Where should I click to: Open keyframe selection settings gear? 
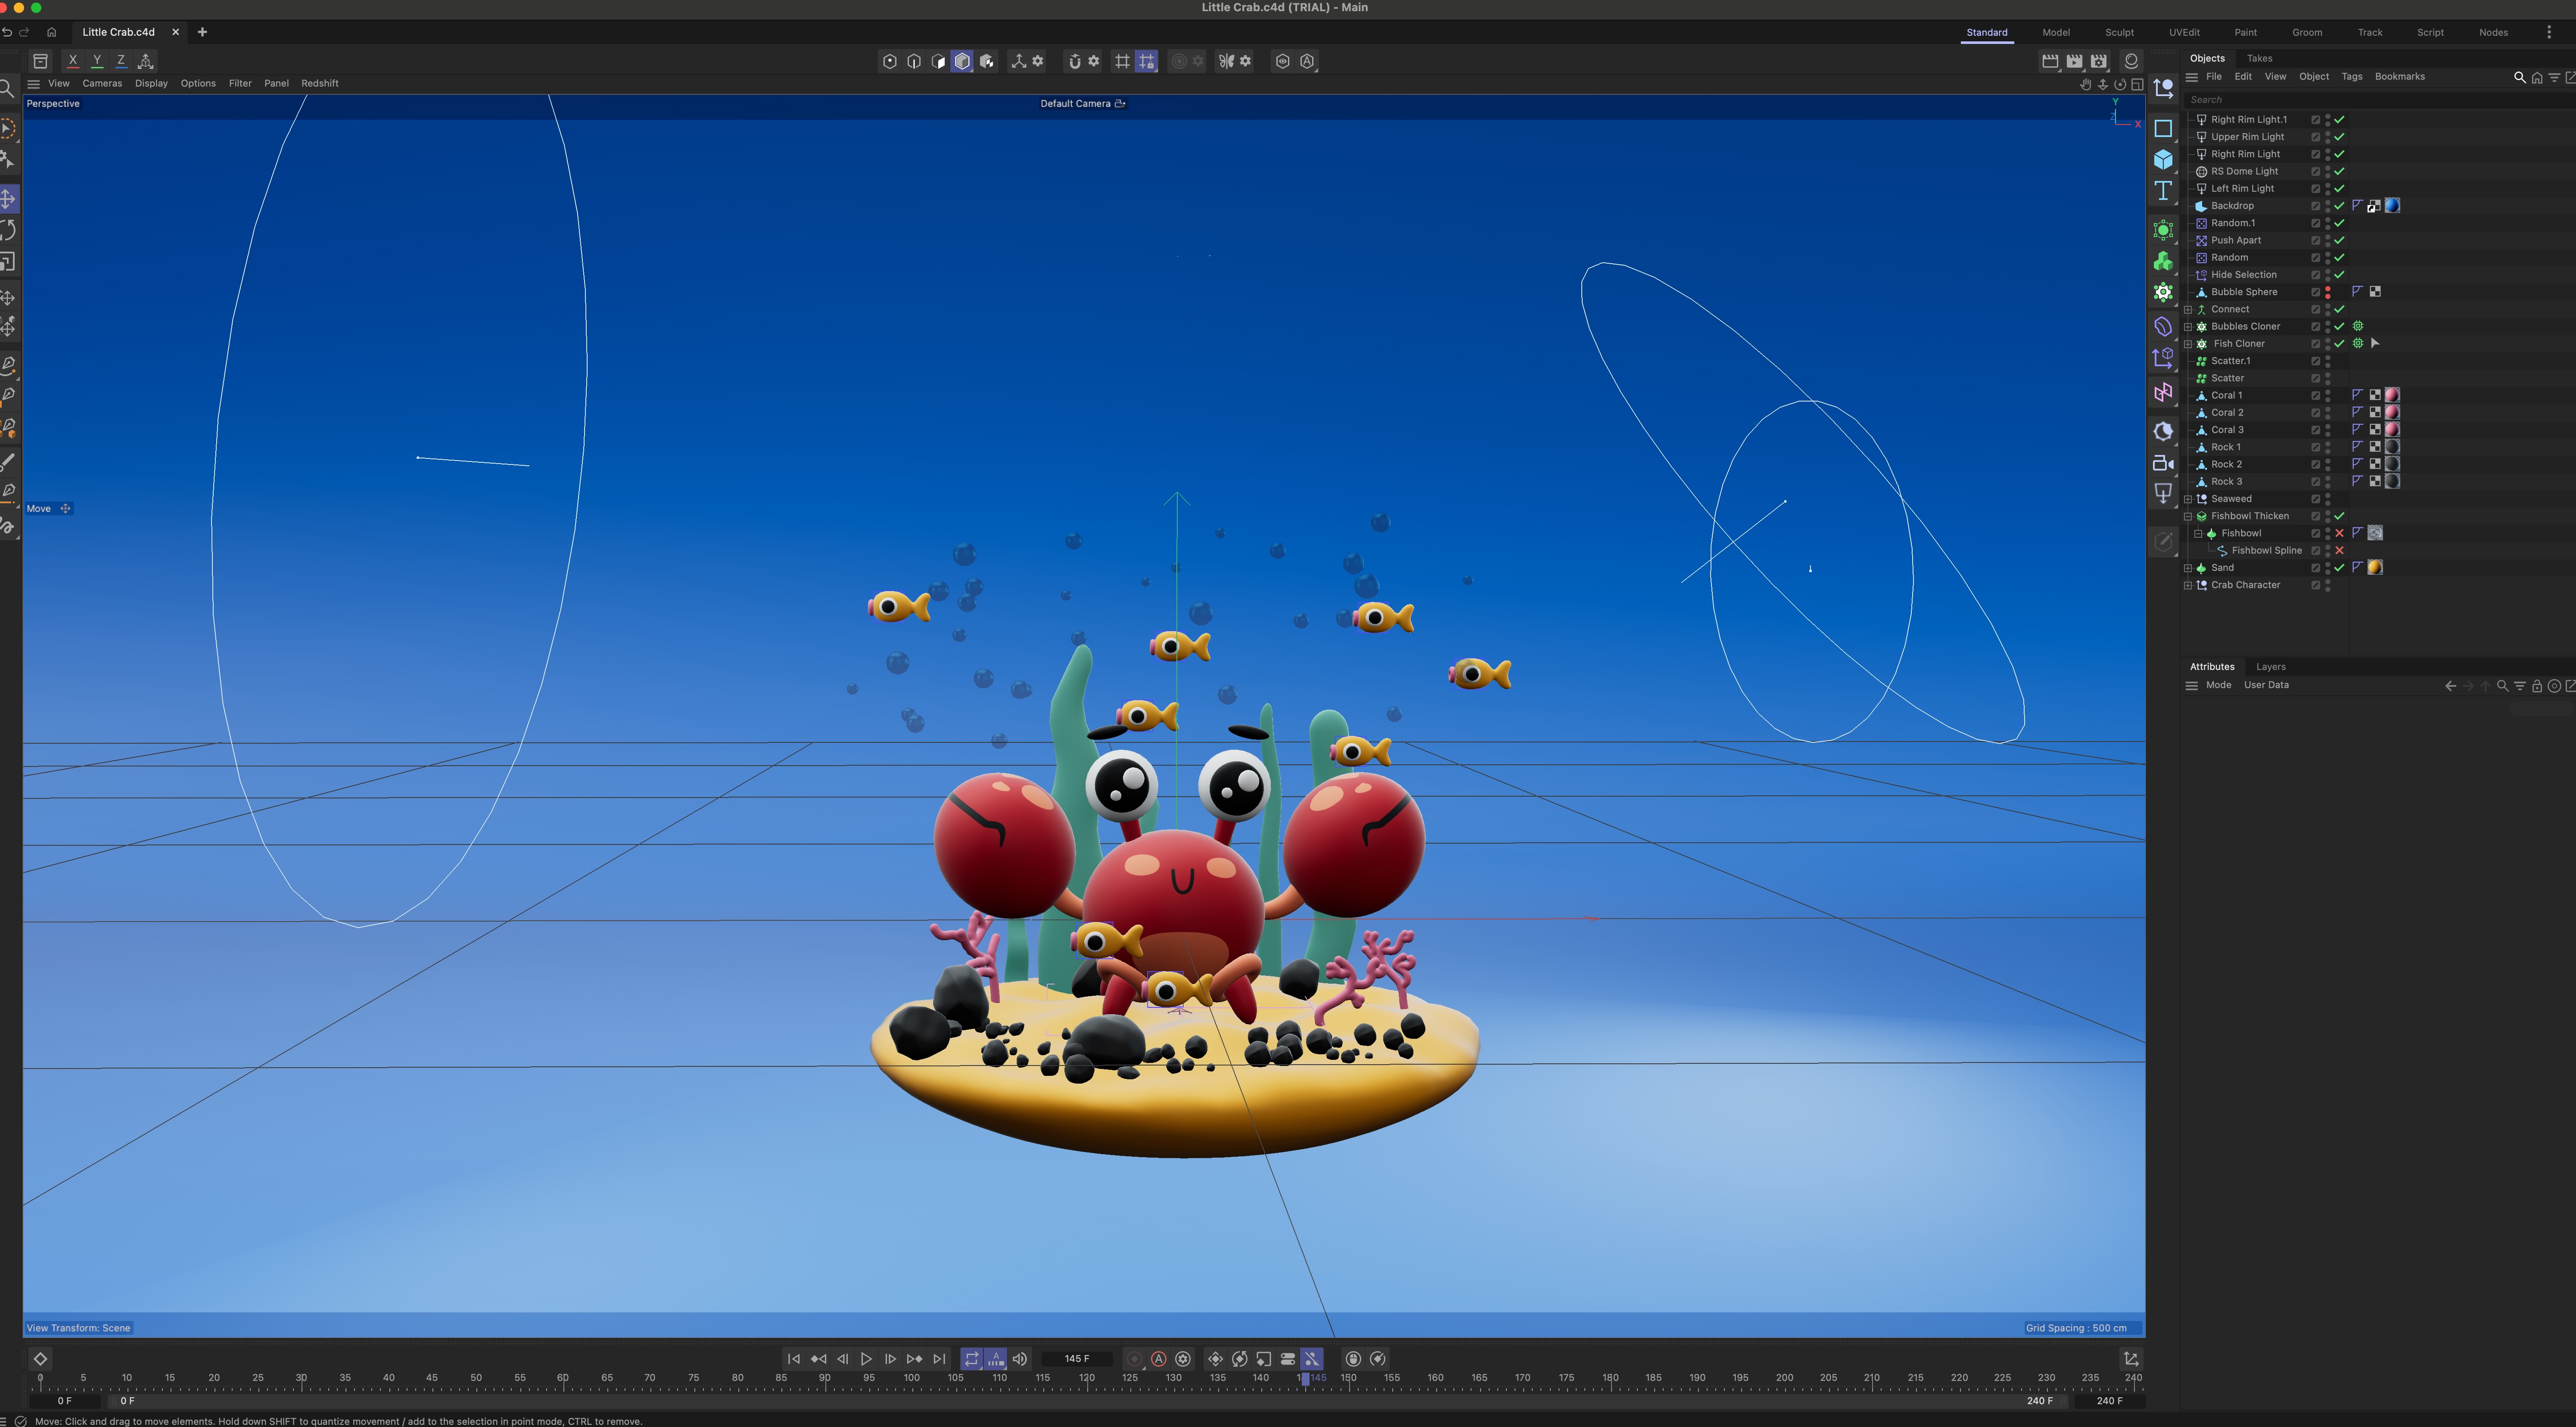1183,1358
